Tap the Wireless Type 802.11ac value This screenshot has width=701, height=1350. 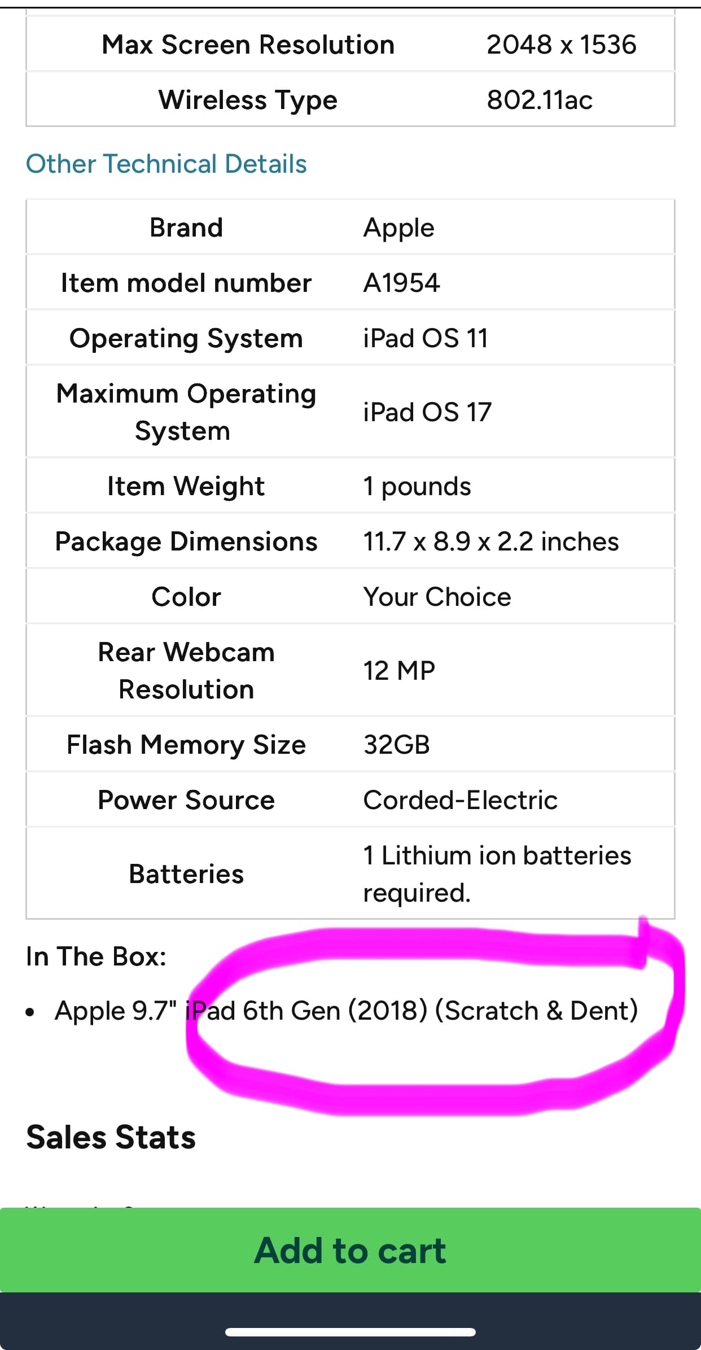540,99
